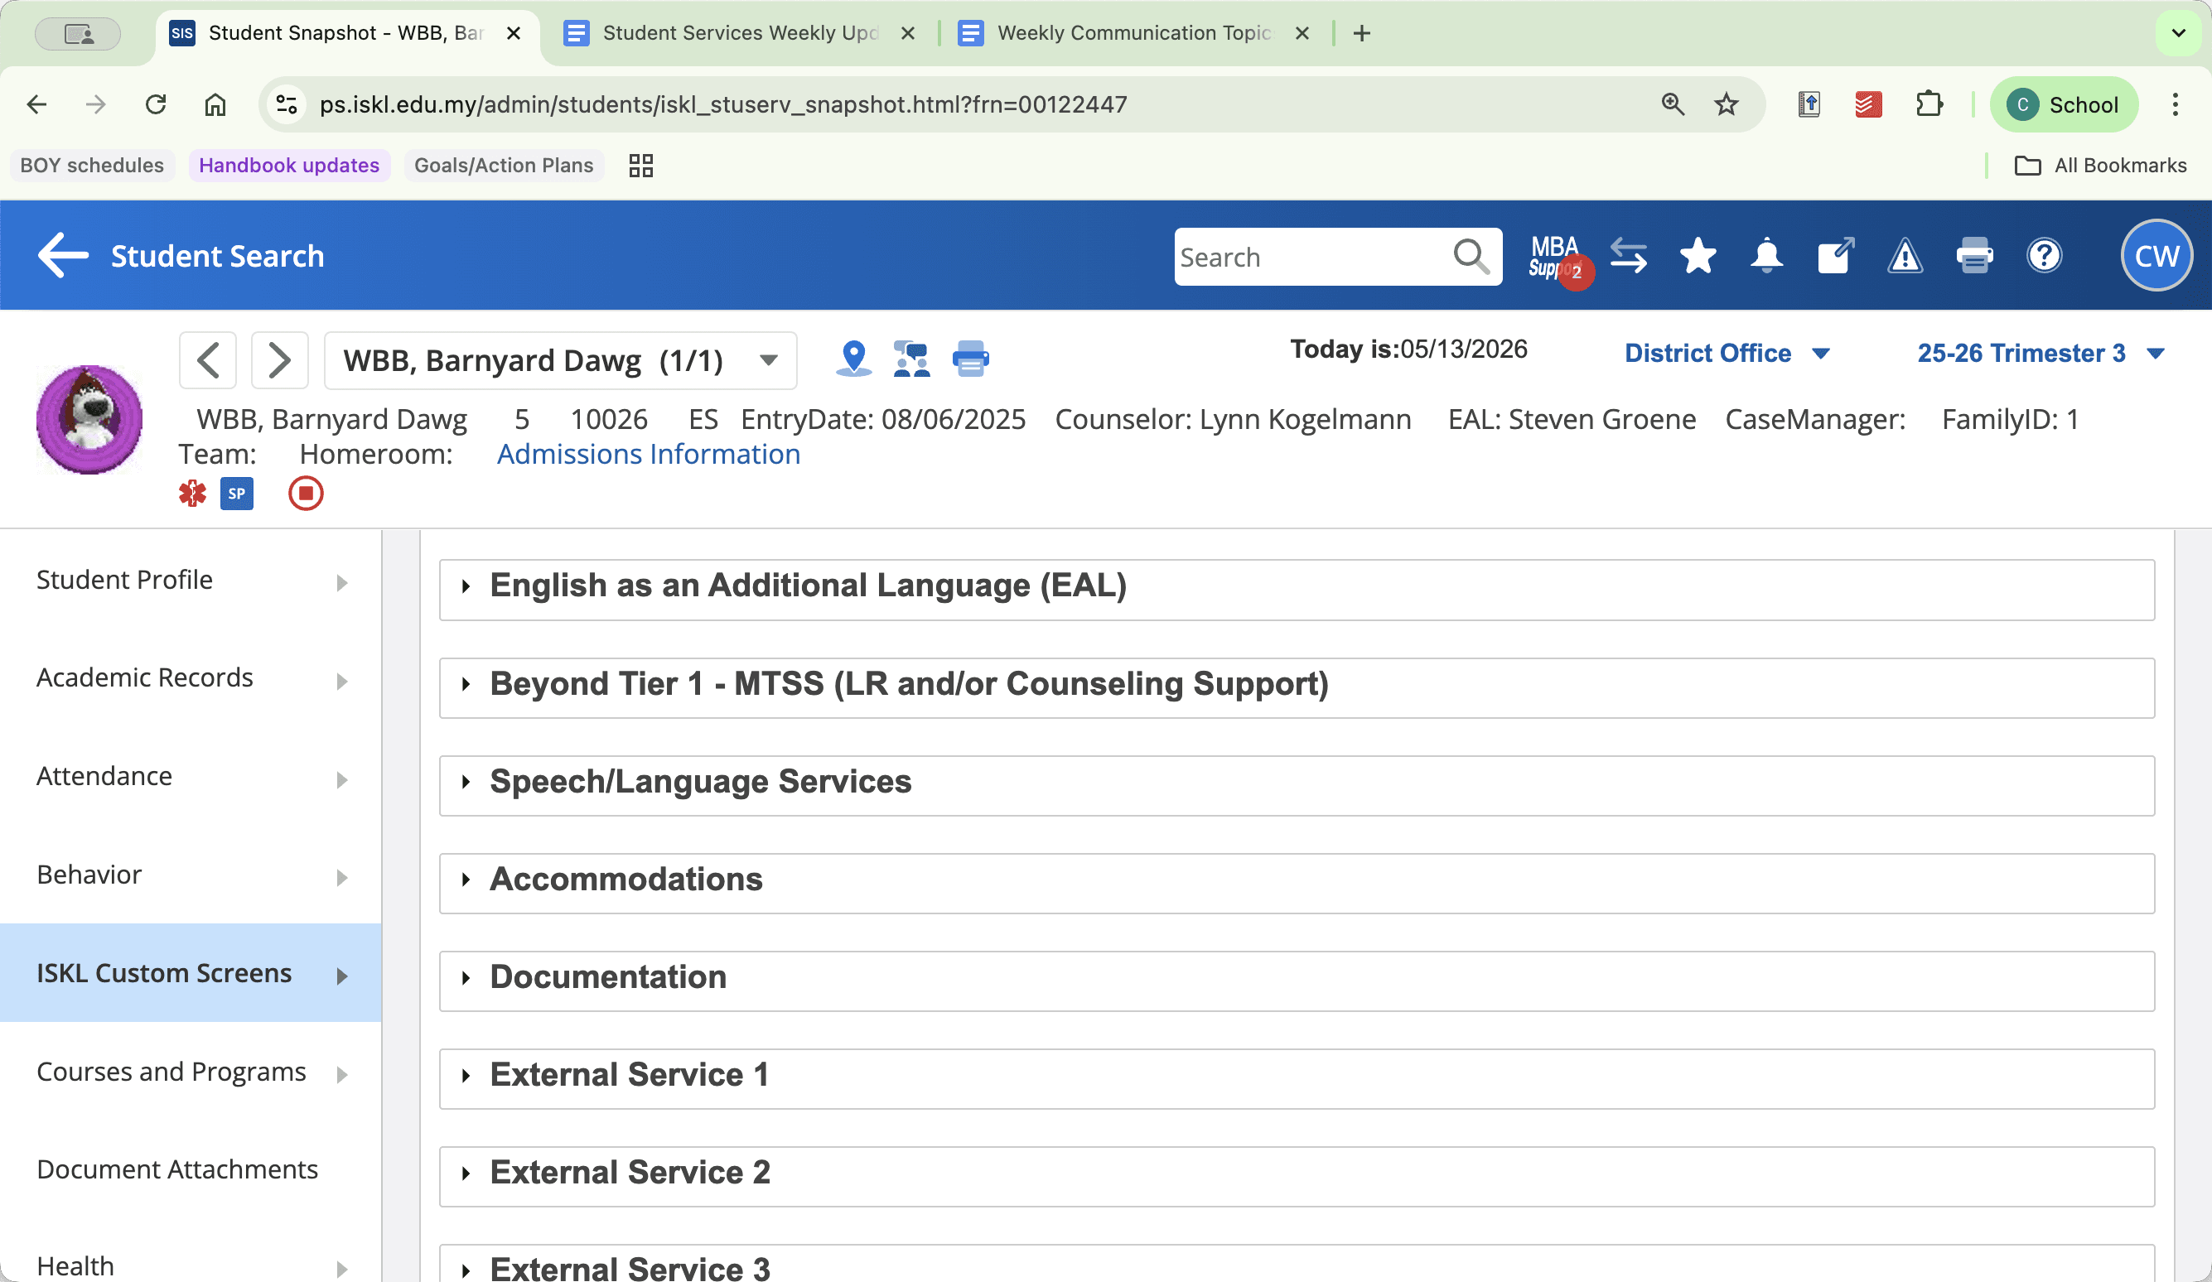Open Behavior sidebar menu
Screen dimensions: 2212x1282
pyautogui.click(x=191, y=875)
